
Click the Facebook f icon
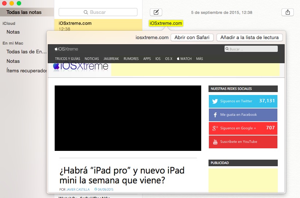(x=215, y=115)
